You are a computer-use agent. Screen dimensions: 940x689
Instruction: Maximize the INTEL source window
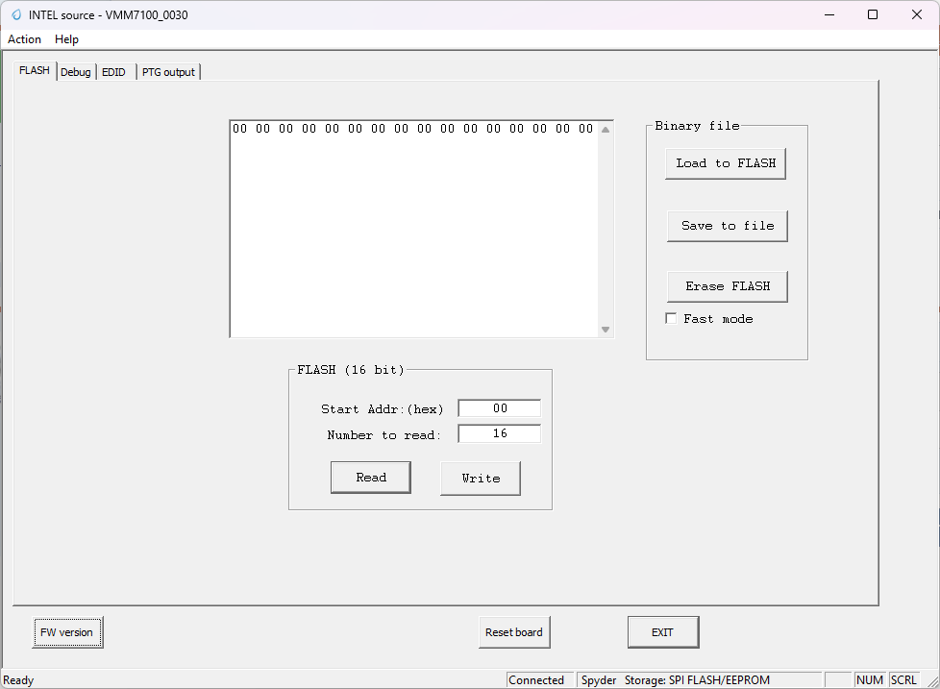click(x=873, y=15)
